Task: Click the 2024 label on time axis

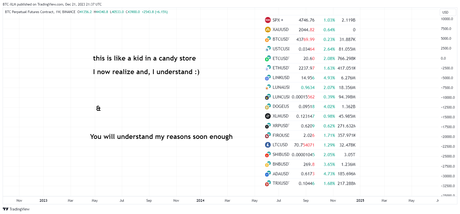Action: click(x=200, y=200)
